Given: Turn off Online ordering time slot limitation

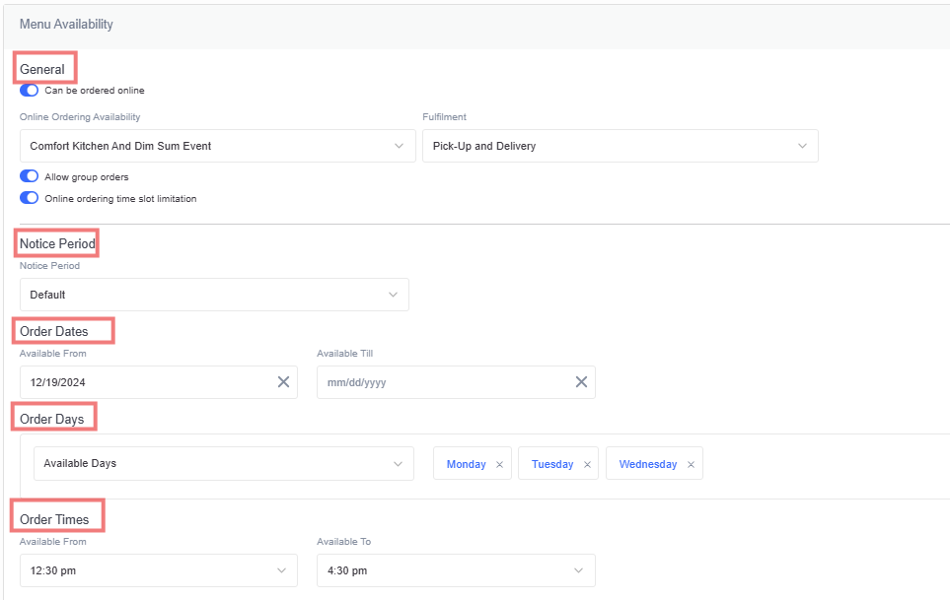Looking at the screenshot, I should (x=29, y=198).
